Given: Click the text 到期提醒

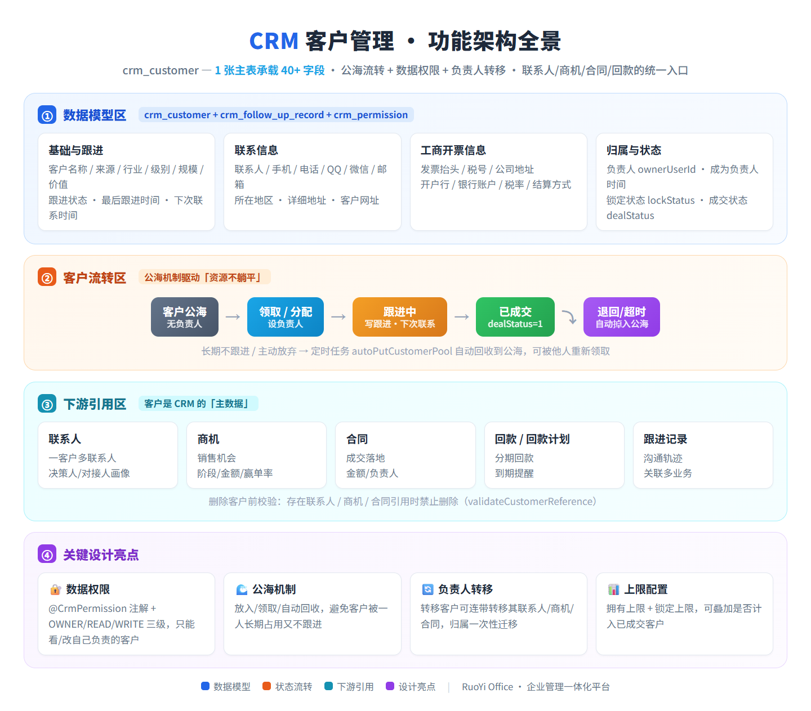Looking at the screenshot, I should pyautogui.click(x=514, y=473).
